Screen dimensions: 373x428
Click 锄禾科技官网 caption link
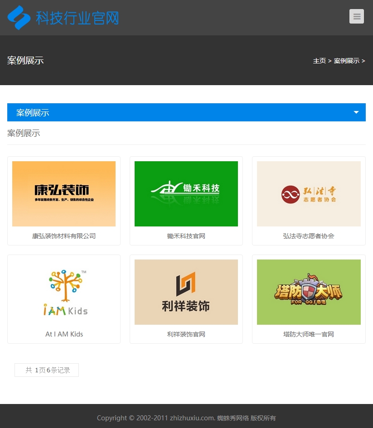click(186, 236)
